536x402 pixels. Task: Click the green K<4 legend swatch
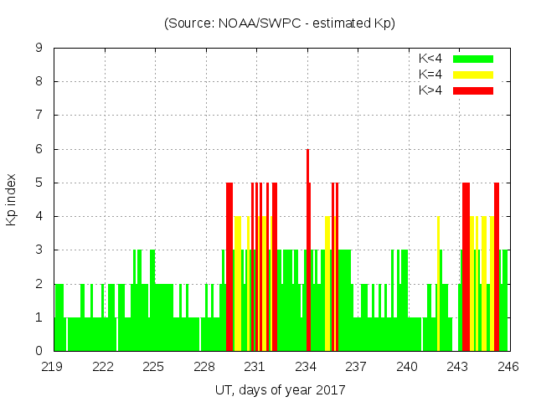click(473, 59)
